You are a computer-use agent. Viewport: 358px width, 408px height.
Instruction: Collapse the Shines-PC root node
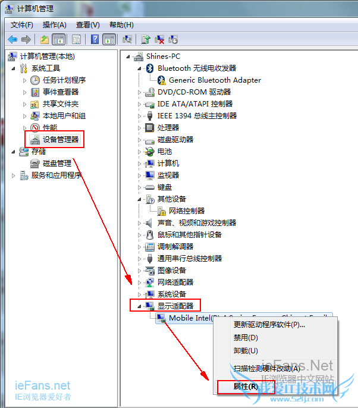click(x=128, y=57)
